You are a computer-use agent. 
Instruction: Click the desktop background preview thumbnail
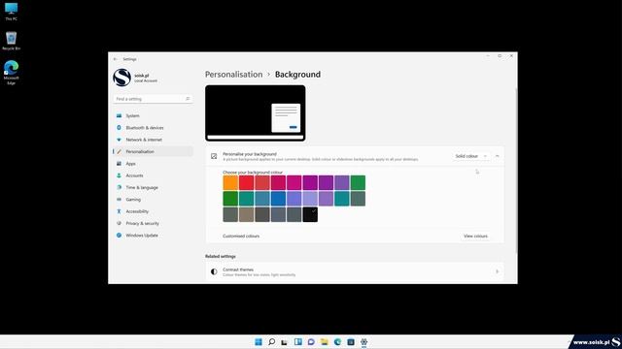click(x=256, y=113)
